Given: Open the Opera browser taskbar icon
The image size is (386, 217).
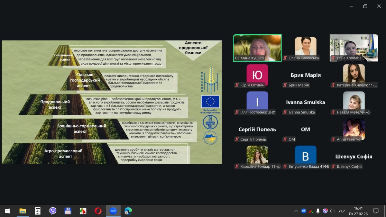Looking at the screenshot, I should click(x=98, y=211).
